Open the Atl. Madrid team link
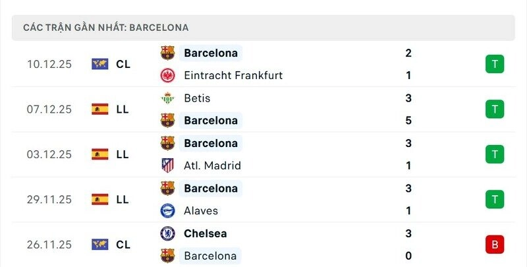 coord(212,165)
